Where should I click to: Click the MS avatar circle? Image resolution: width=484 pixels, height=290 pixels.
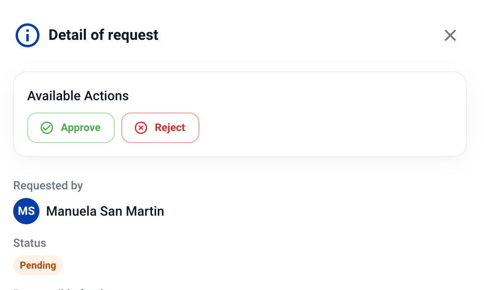pyautogui.click(x=26, y=211)
